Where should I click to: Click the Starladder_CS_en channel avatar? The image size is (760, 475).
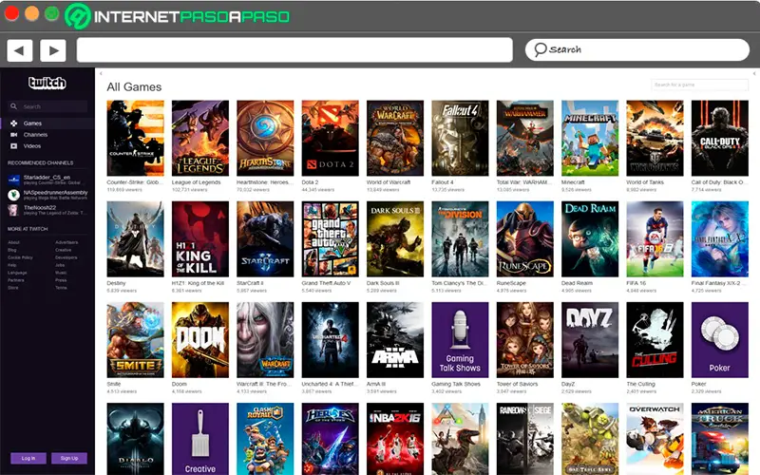coord(13,180)
